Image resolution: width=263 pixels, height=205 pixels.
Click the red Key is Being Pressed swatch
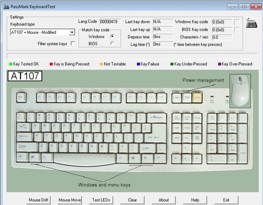(x=51, y=64)
